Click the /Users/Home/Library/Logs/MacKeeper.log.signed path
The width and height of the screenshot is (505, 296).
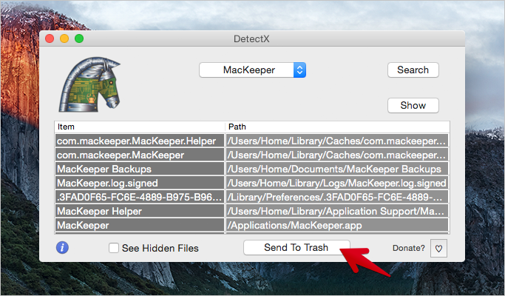(337, 183)
